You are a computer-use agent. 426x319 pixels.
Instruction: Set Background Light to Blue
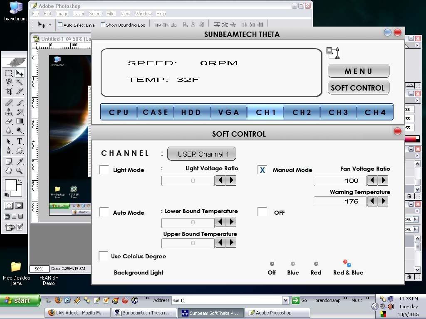[x=292, y=264]
